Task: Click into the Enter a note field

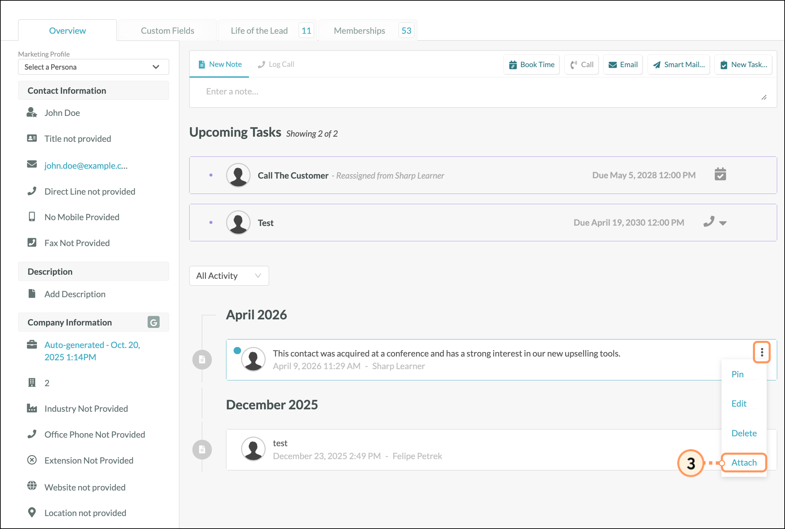Action: [477, 92]
